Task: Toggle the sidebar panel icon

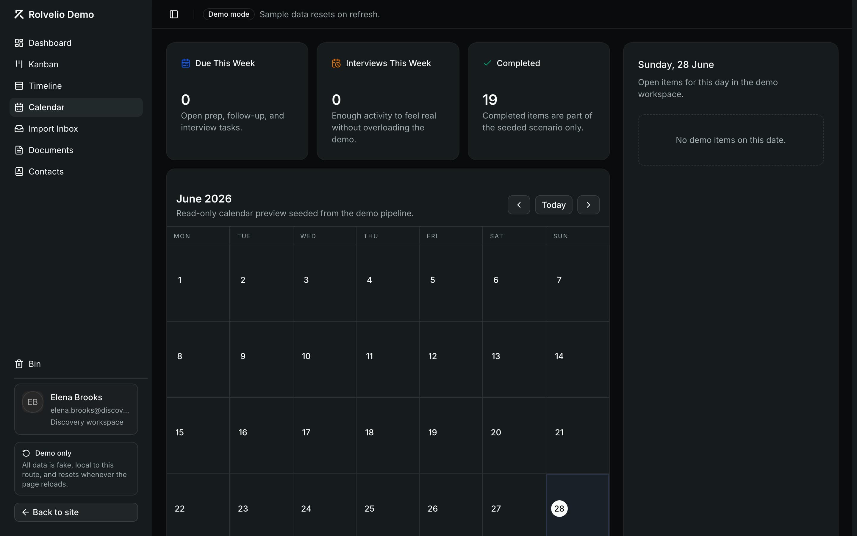Action: [x=173, y=14]
